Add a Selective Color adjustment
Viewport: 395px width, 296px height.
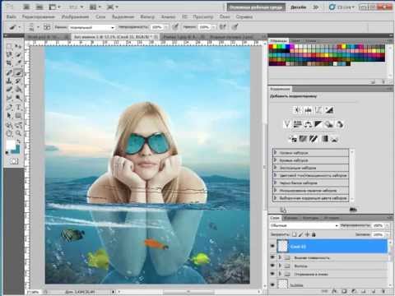[335, 139]
